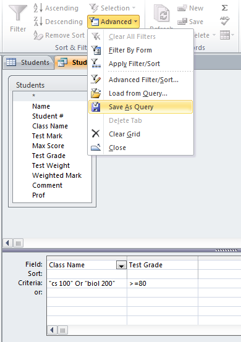Click the Test Grade criteria cell with >=80
The image size is (241, 342).
coord(163,283)
